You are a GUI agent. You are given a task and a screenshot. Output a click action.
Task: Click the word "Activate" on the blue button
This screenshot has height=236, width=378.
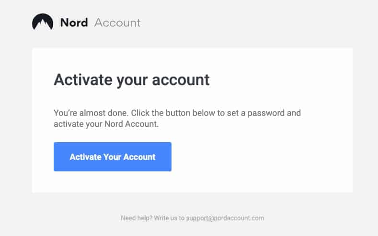click(x=85, y=157)
